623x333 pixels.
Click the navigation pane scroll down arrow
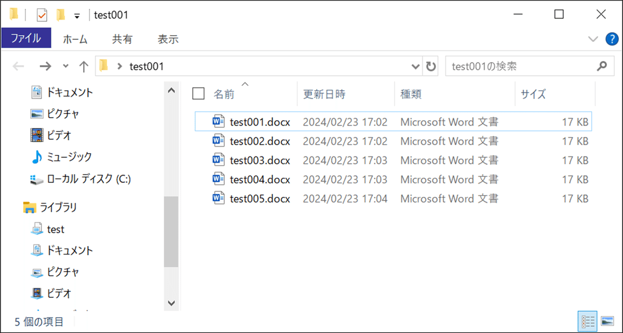(171, 302)
